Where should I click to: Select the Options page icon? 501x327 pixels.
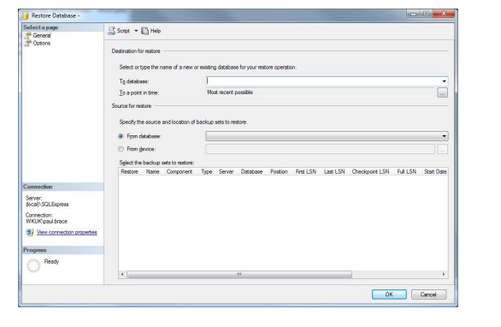point(28,43)
